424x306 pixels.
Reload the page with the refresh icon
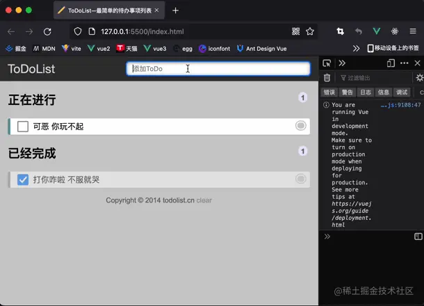47,32
